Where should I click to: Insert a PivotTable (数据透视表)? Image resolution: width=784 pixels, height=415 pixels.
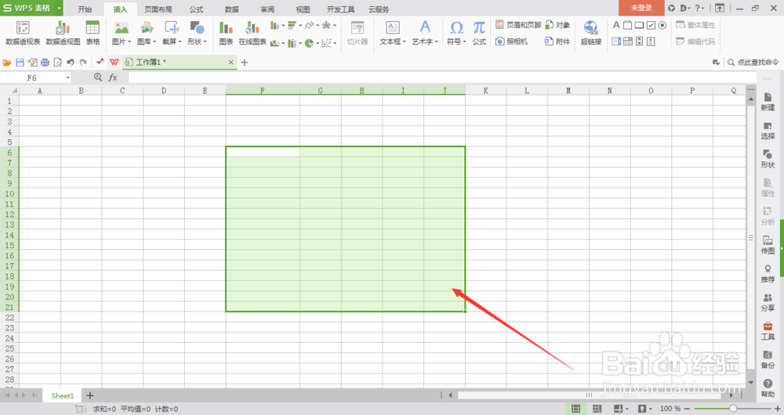click(23, 34)
